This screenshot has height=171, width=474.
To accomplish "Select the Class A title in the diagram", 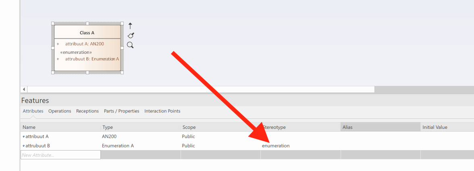I will 87,33.
